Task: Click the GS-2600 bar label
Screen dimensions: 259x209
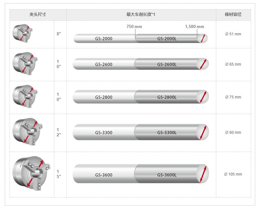Action: point(104,64)
